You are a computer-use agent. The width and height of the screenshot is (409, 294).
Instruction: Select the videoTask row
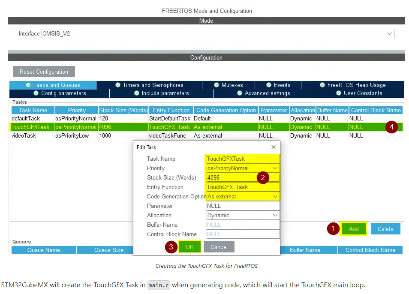(207, 136)
